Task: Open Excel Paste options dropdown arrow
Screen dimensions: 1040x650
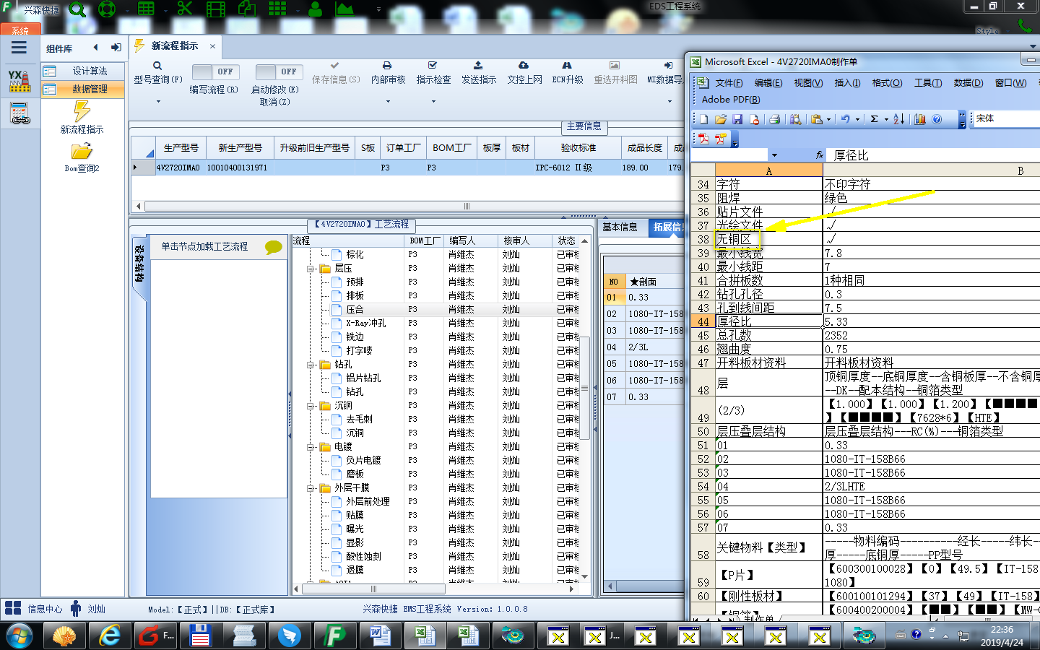Action: click(828, 119)
